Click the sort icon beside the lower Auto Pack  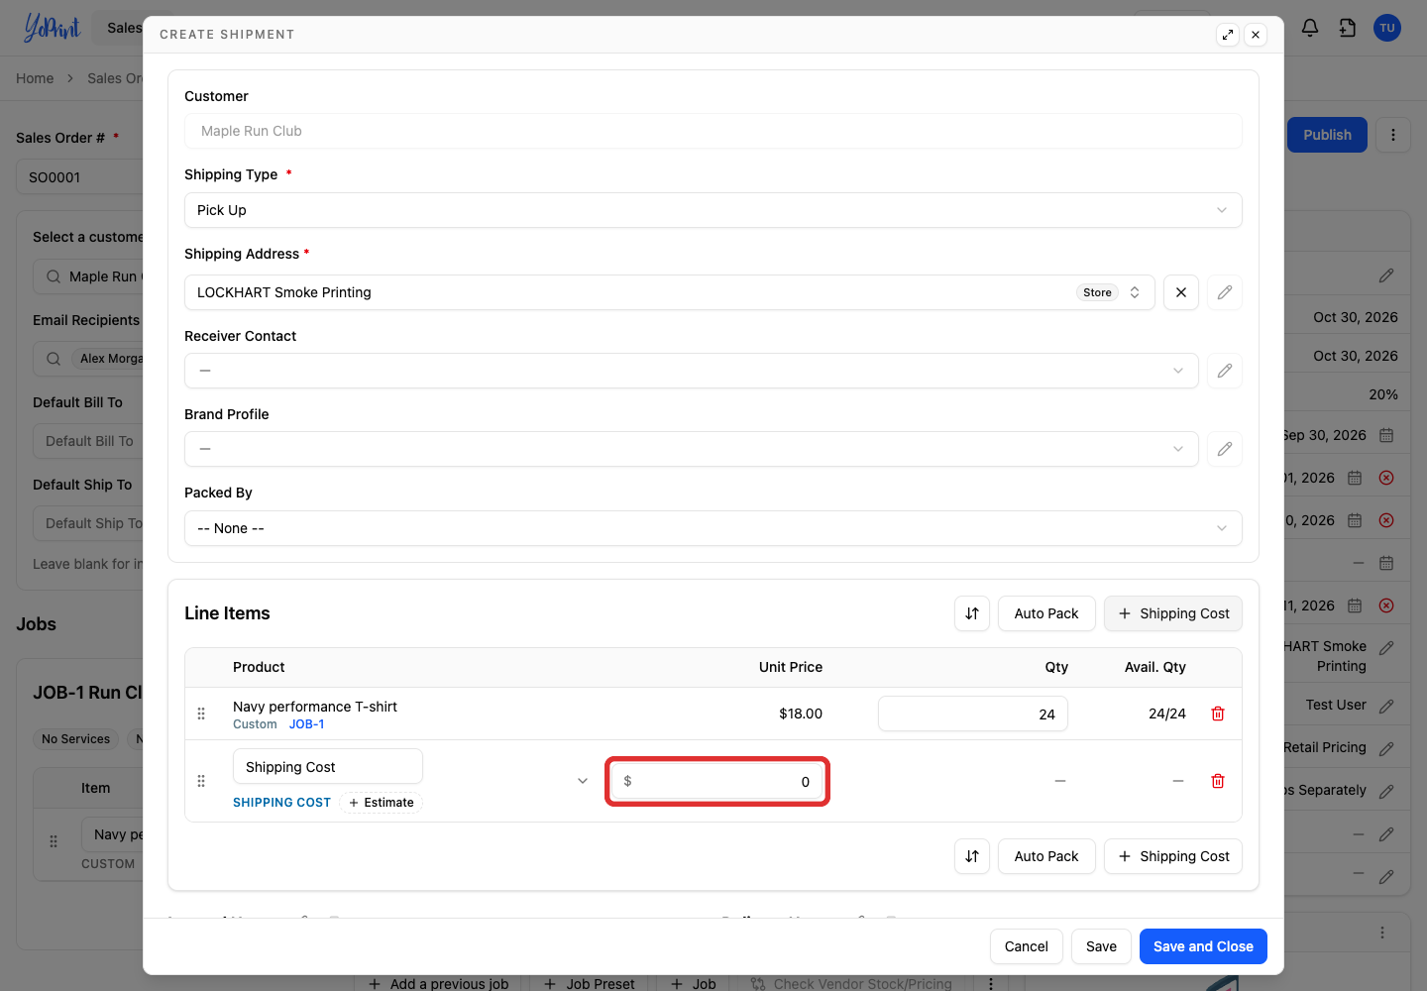(972, 856)
